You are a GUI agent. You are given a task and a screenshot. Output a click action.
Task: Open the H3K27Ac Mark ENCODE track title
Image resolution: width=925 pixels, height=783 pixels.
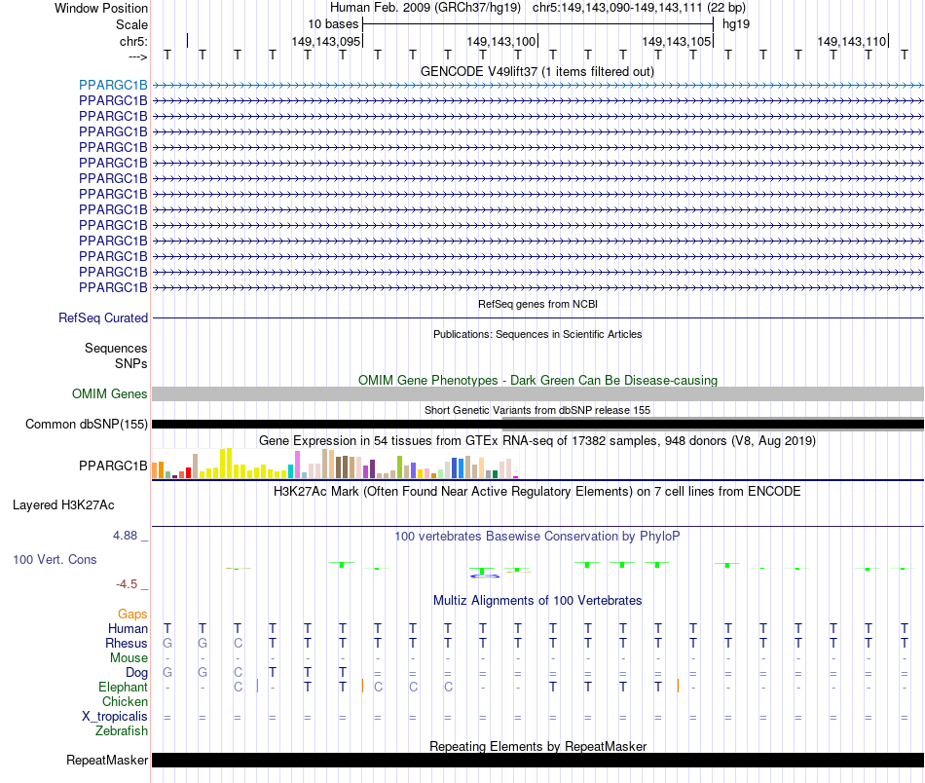tap(537, 492)
